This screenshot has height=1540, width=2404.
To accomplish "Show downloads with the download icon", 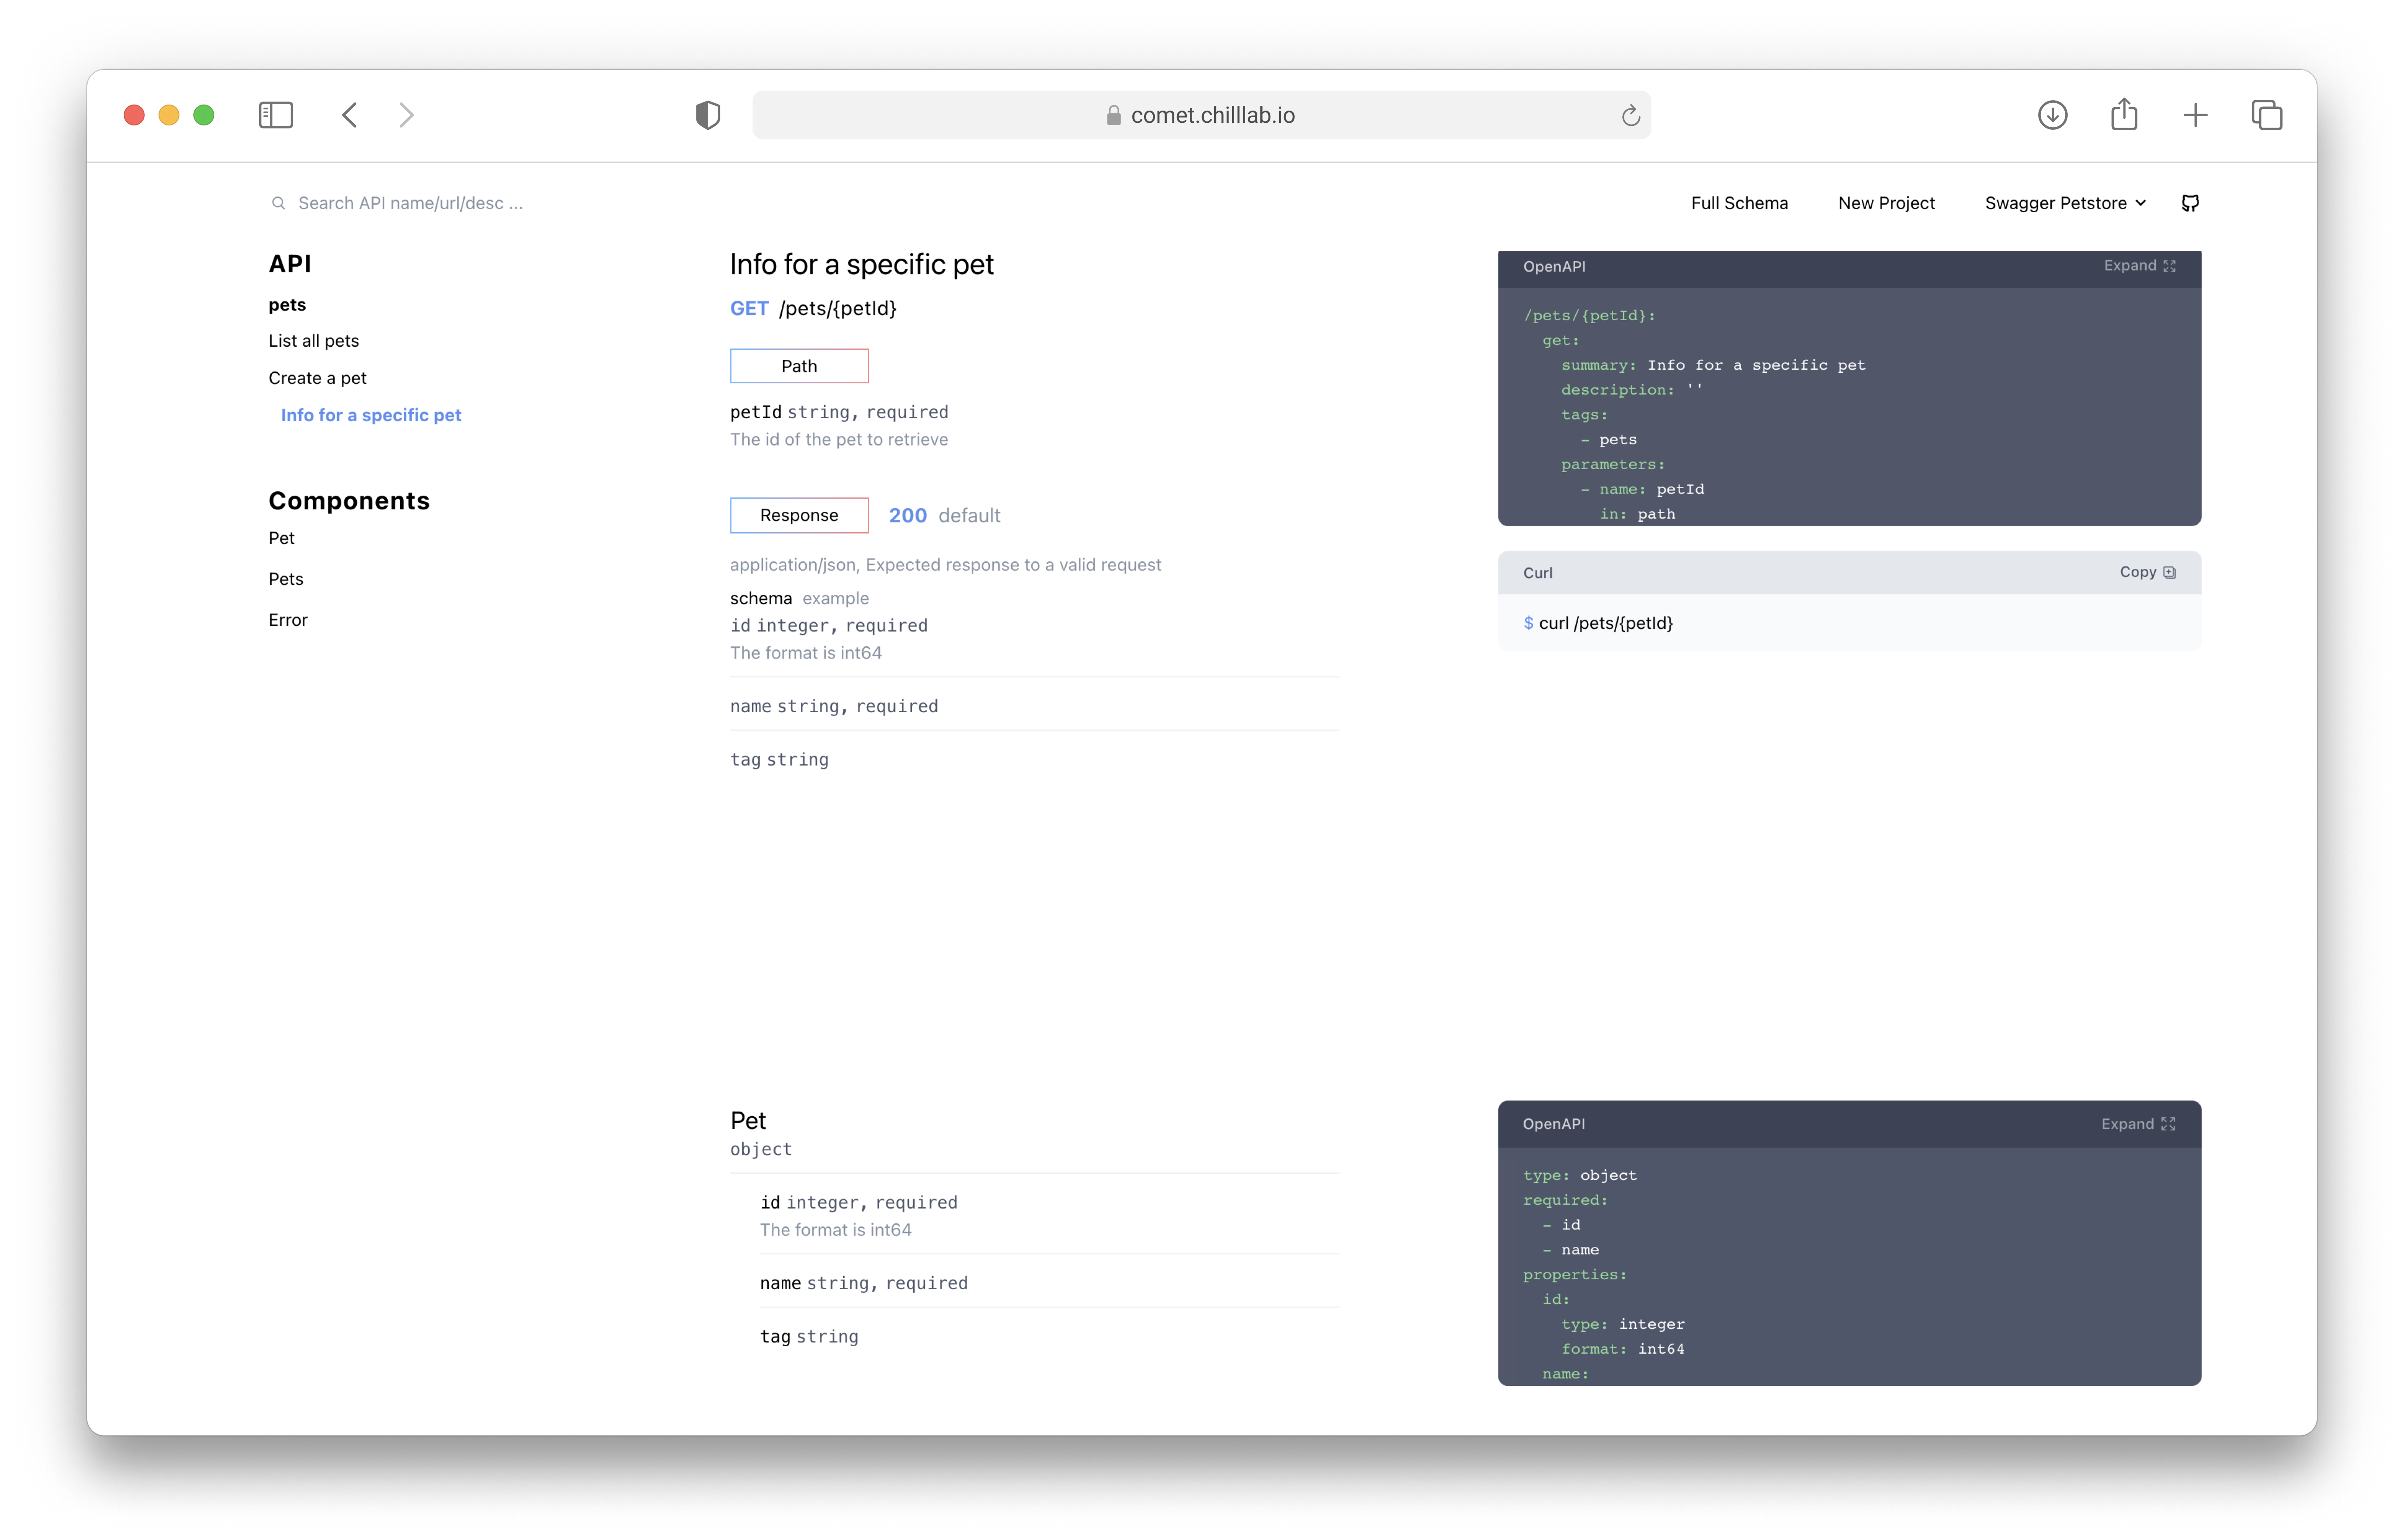I will (2052, 115).
